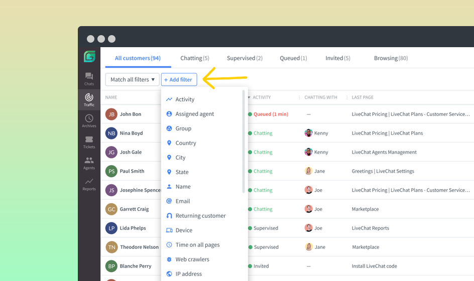474x281 pixels.
Task: Click the Last Page column handle dots
Action: tap(347, 97)
